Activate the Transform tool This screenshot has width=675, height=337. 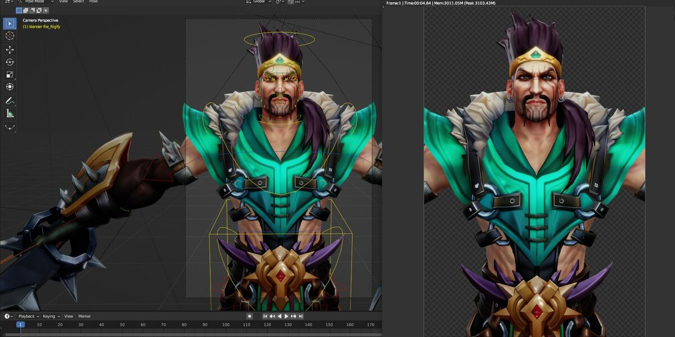[10, 87]
